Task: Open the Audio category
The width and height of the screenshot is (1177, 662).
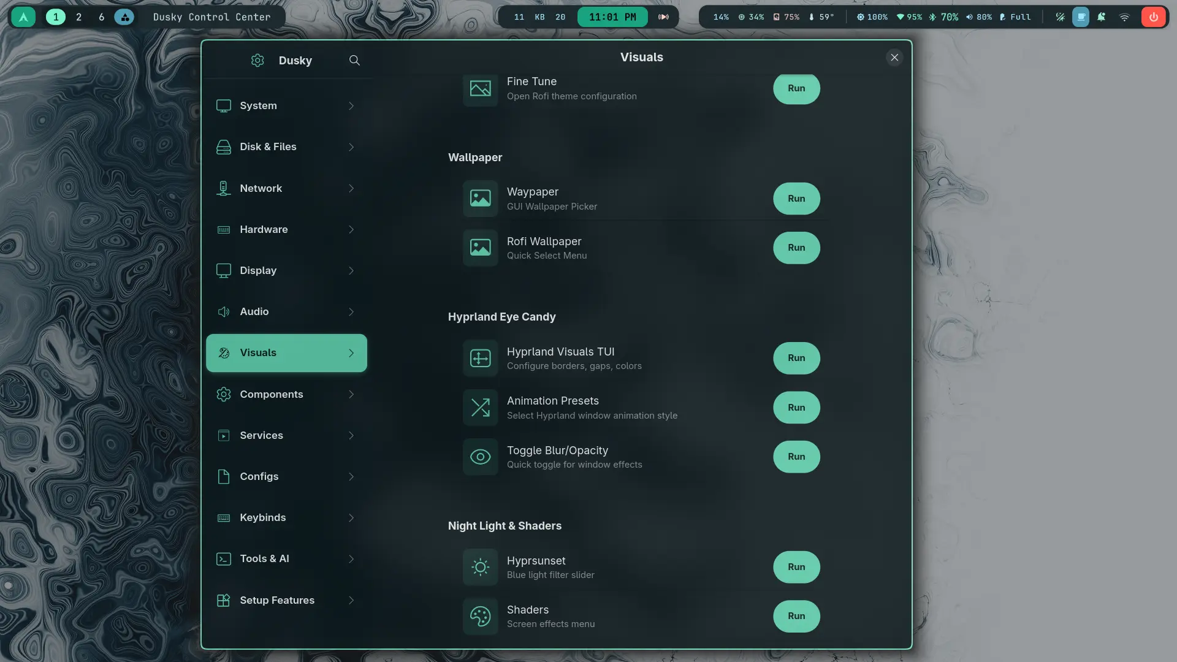Action: 286,311
